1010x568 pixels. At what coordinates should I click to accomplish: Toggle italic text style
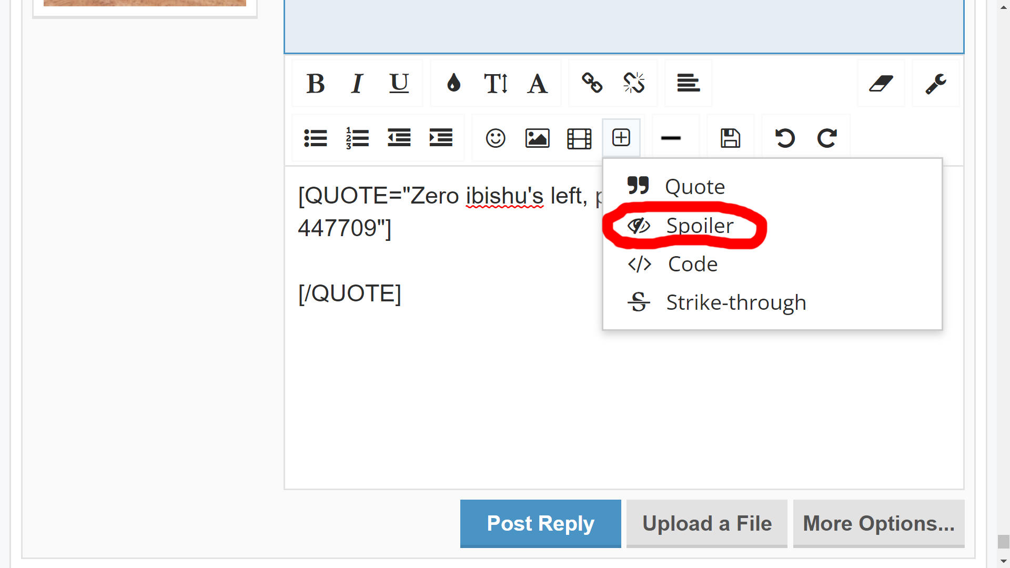click(357, 83)
